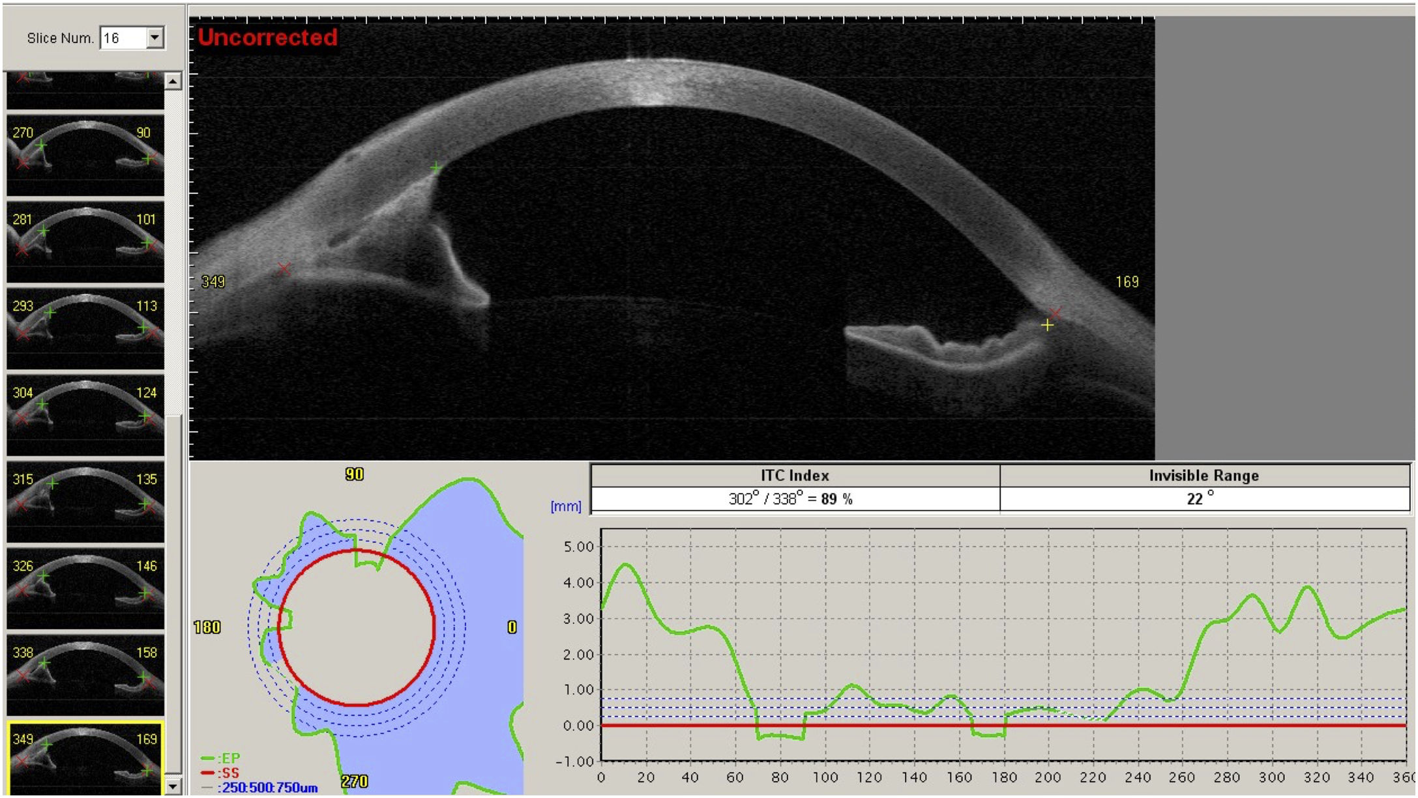
Task: Select the 304/124 slice thumbnail
Action: pos(85,415)
